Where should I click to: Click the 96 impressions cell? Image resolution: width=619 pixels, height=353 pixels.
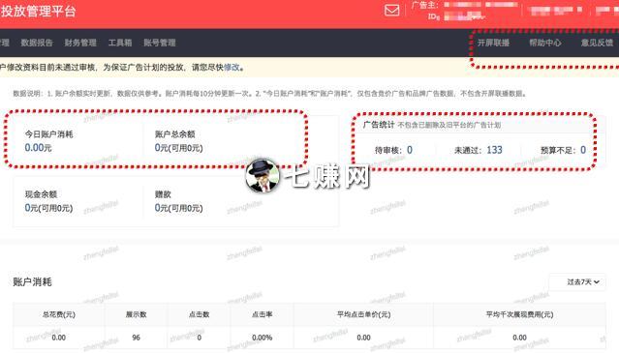click(x=137, y=338)
